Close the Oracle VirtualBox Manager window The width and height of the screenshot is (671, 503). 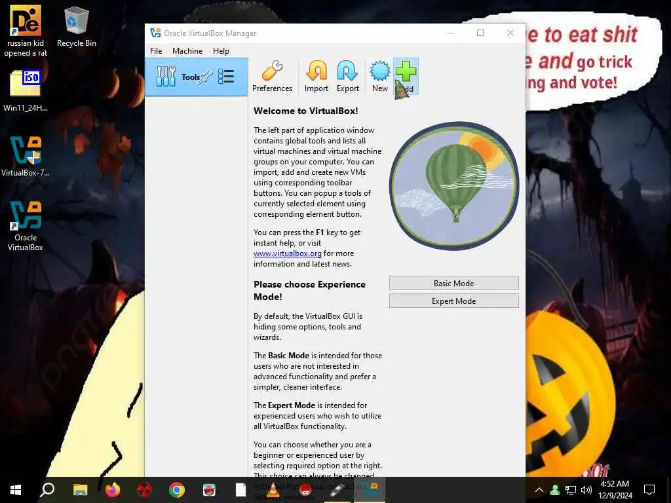510,33
